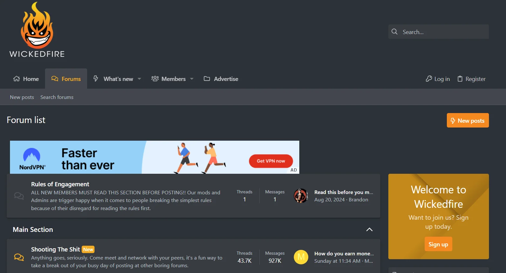Screen dimensions: 506x273
Task: Click the What's new lightning icon
Action: coord(96,79)
